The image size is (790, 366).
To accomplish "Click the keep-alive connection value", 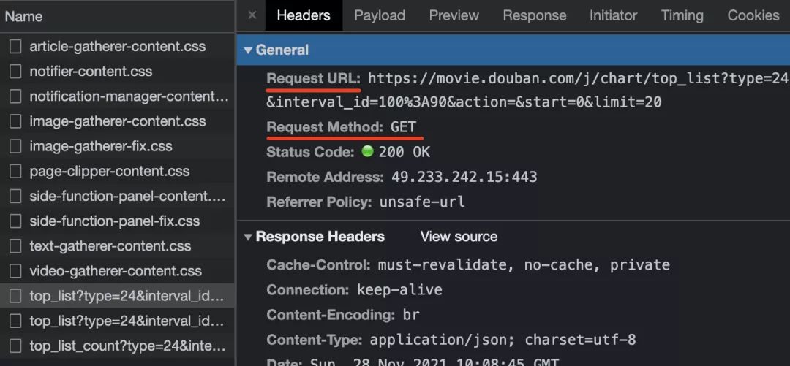I will point(399,290).
